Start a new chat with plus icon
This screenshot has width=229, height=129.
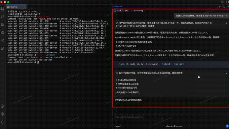point(219,7)
